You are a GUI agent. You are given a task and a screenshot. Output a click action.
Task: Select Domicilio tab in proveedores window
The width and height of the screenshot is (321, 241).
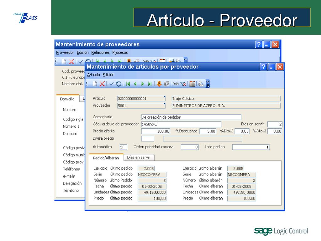(x=67, y=99)
